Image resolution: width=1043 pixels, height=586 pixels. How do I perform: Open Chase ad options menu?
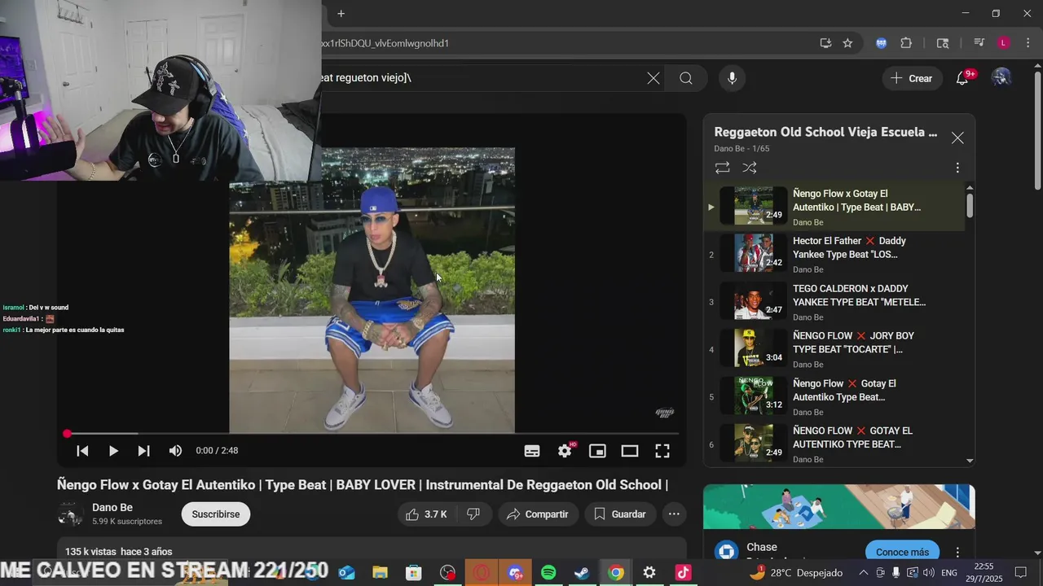point(957,552)
